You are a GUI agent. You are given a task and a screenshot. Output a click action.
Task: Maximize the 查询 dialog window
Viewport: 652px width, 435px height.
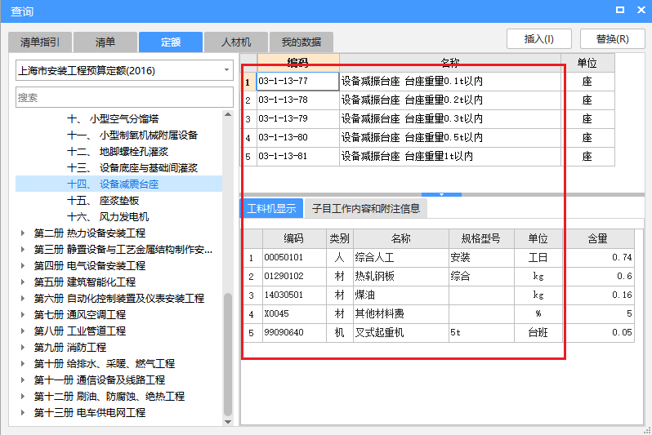(620, 10)
